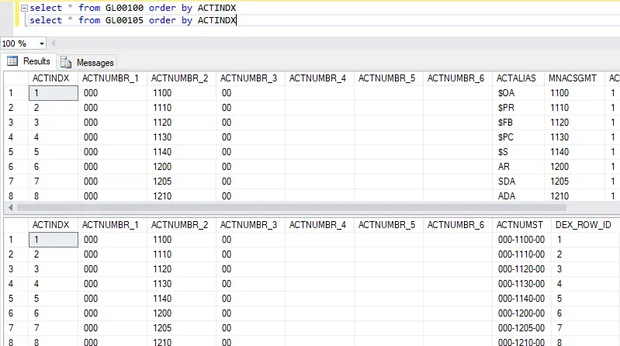Click top-left select-all corner of top grid
Viewport: 620px width, 346px height.
click(13, 78)
